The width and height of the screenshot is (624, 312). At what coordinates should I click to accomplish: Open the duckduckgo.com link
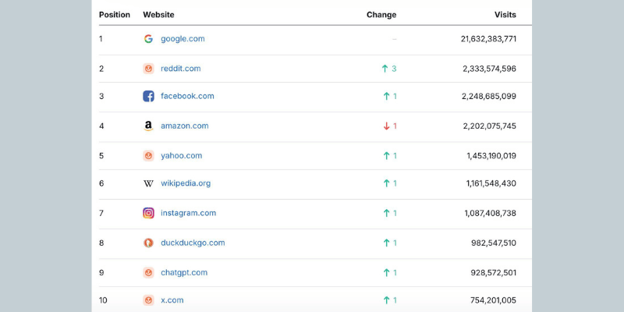(x=193, y=243)
